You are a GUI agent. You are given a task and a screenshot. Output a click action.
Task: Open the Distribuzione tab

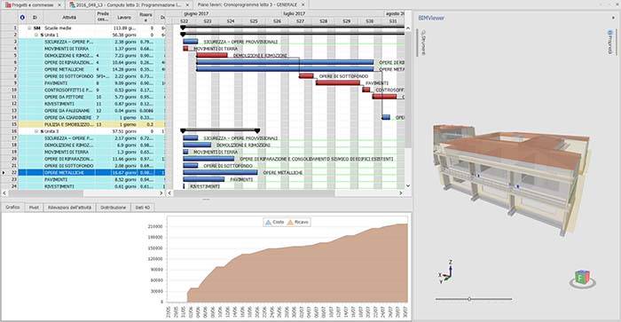tap(113, 208)
